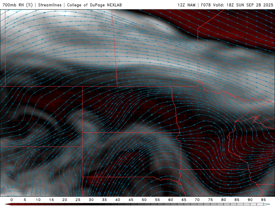Viewport: 275px width, 206px height.
Task: Click the legend value "5"
Action: pos(25,200)
